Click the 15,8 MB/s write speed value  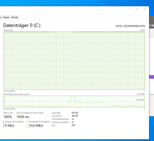coord(36,126)
